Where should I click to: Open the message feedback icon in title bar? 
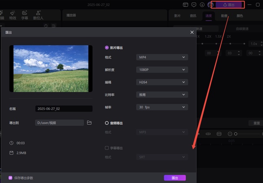[x=194, y=5]
